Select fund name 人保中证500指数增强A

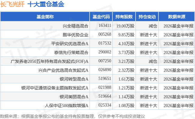[x=66, y=106]
